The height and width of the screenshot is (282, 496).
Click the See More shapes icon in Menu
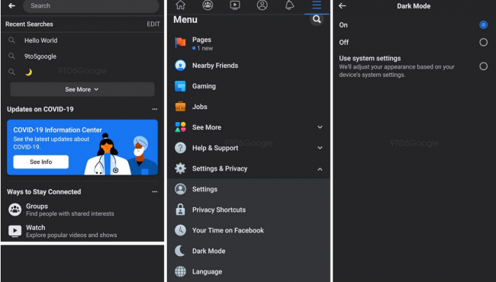tap(180, 127)
